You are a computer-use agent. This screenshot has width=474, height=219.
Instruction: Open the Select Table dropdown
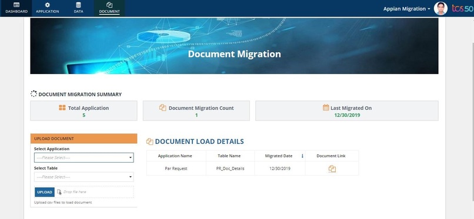tap(84, 177)
